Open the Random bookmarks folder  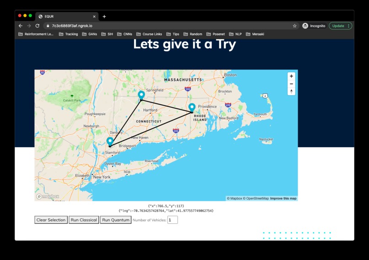pos(193,34)
